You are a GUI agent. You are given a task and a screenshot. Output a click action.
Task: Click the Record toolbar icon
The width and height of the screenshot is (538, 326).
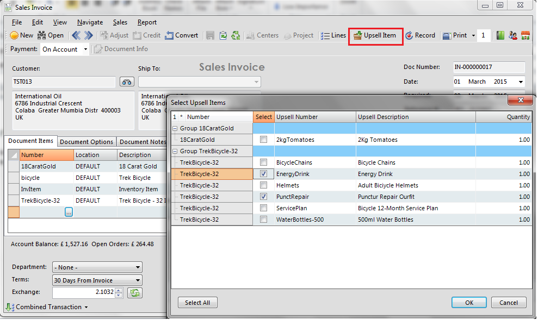click(409, 35)
